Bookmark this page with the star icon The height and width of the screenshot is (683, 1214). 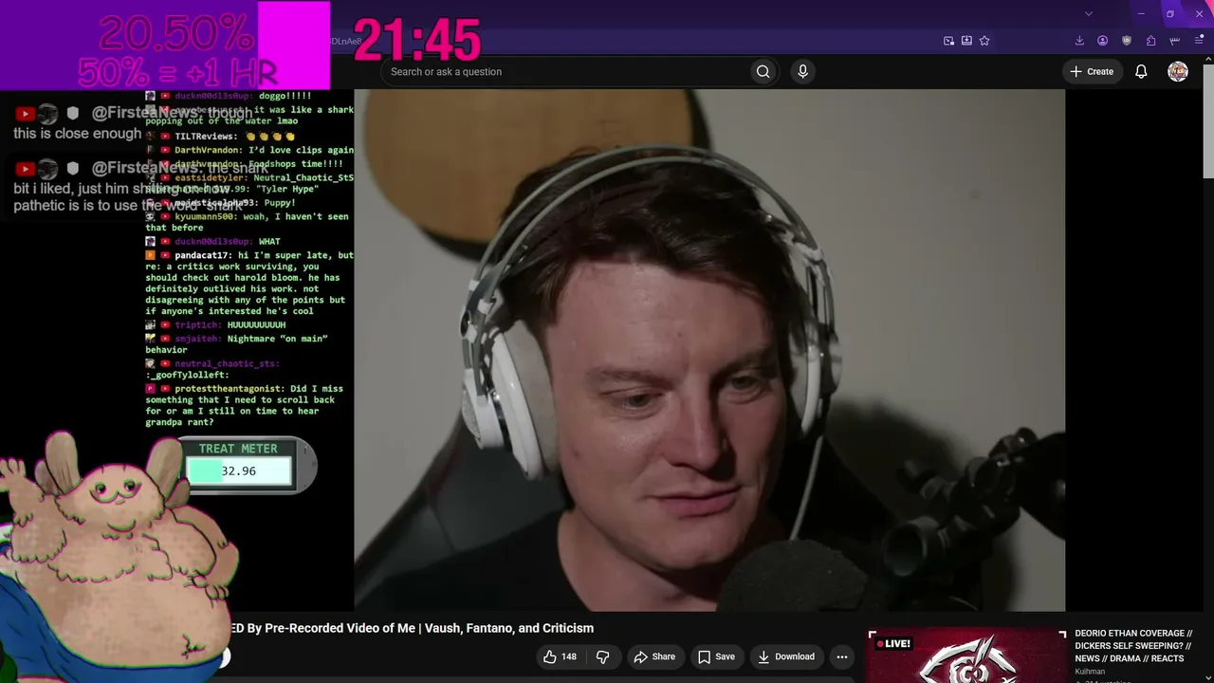(x=984, y=41)
